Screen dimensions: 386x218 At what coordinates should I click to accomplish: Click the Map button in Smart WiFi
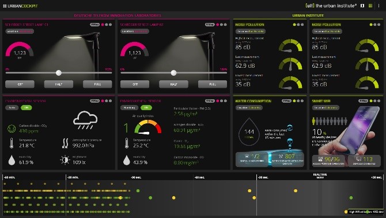click(x=363, y=101)
